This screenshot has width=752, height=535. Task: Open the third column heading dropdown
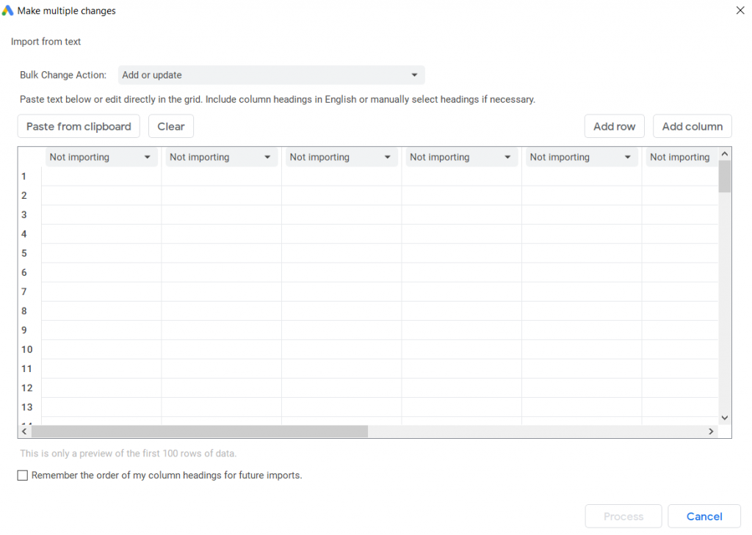341,157
